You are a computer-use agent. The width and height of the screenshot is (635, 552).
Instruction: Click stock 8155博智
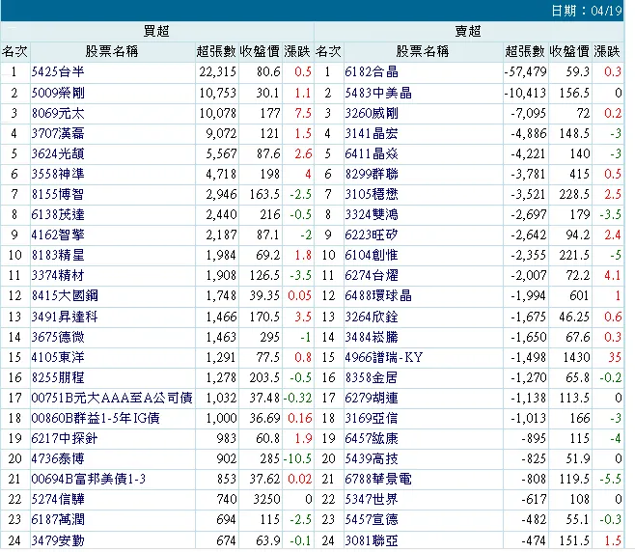pyautogui.click(x=58, y=194)
